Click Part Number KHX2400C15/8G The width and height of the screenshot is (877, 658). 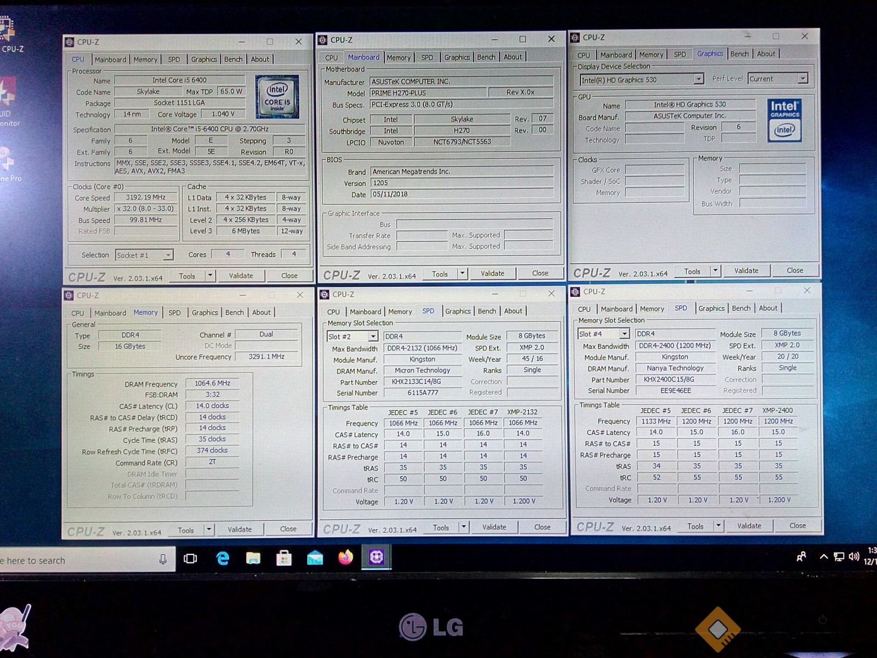click(675, 379)
